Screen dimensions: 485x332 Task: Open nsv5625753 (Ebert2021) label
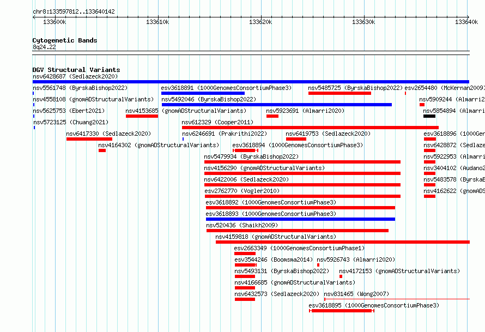click(x=69, y=111)
